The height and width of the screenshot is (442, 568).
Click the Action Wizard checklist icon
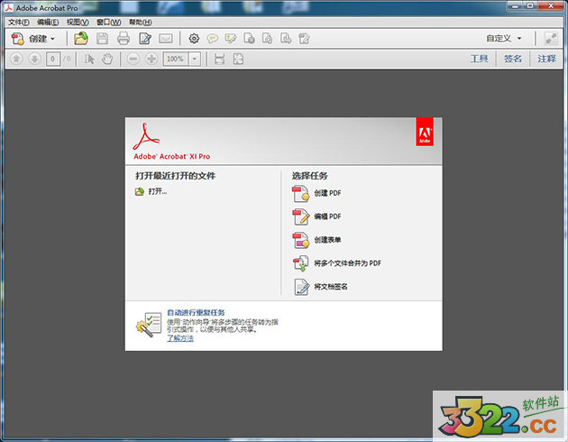tap(149, 325)
